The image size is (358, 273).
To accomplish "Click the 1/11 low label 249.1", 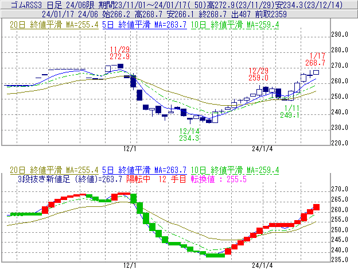I will click(x=290, y=111).
